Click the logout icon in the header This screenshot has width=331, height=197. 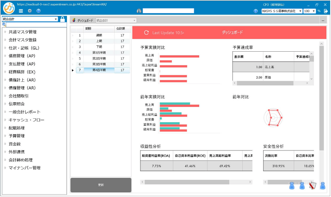click(x=326, y=11)
